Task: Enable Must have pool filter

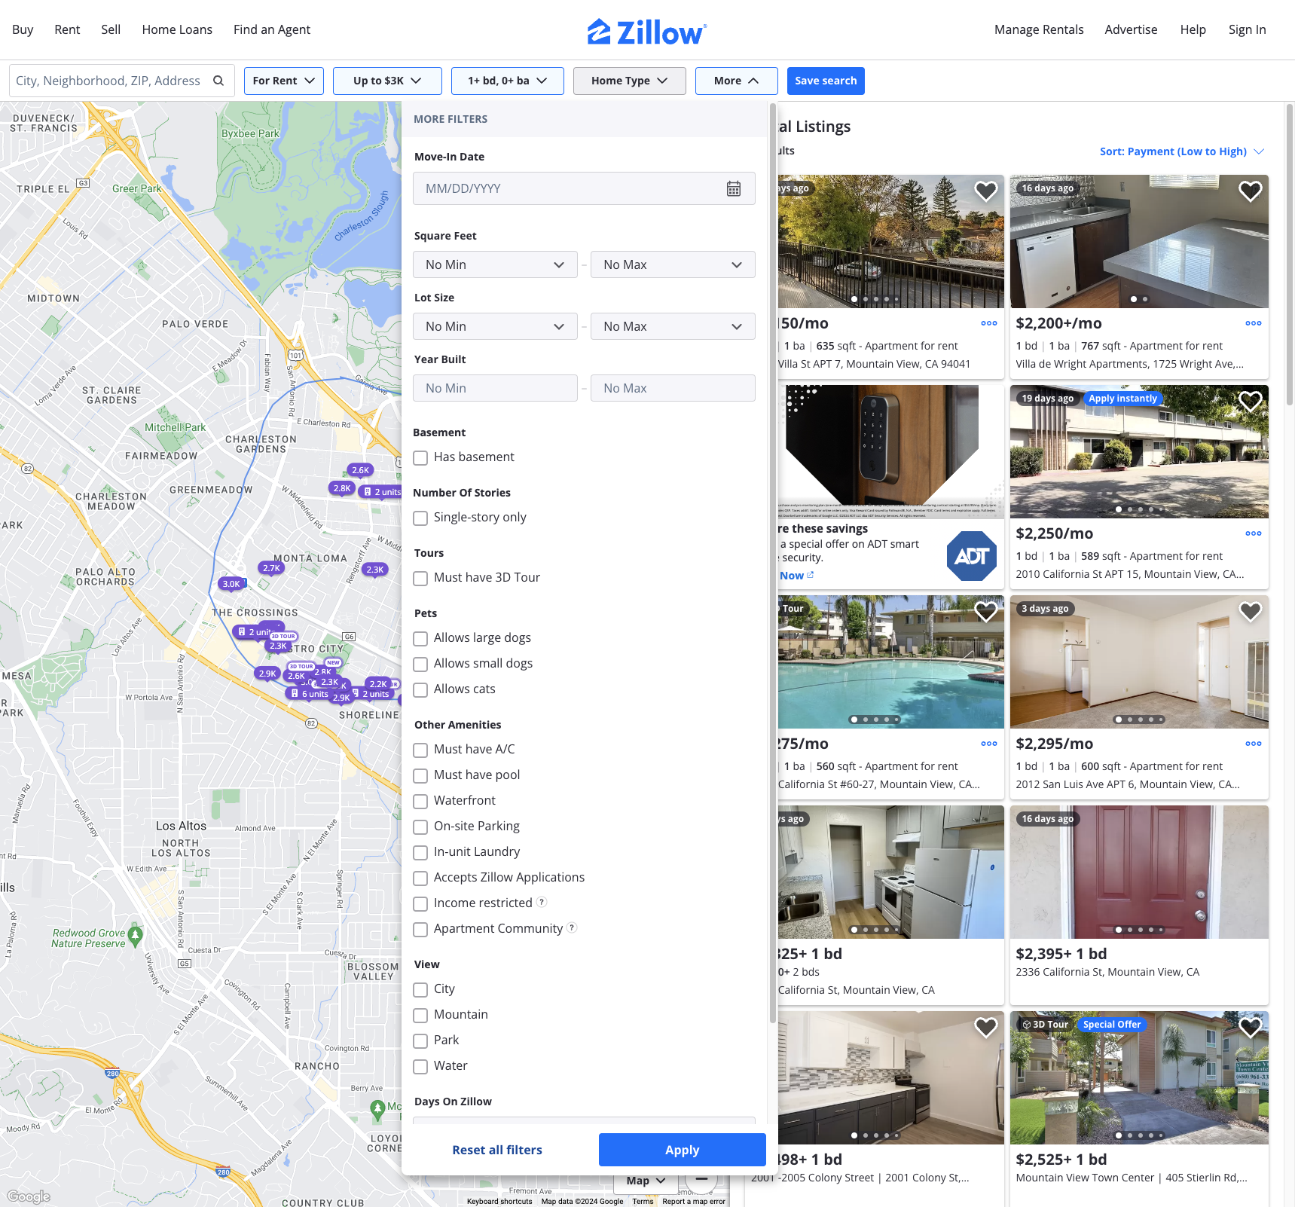Action: coord(420,775)
